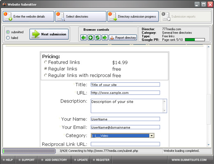Click the page vertical scrollbar thumb
Screen dimensions: 214x164
[209, 109]
